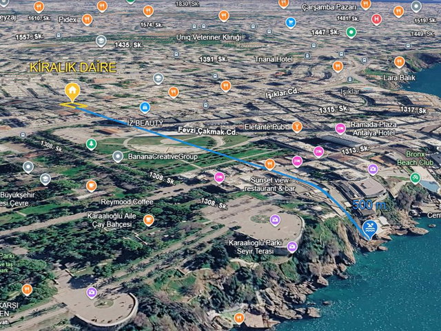Open the red H hospital marker

tap(376, 19)
